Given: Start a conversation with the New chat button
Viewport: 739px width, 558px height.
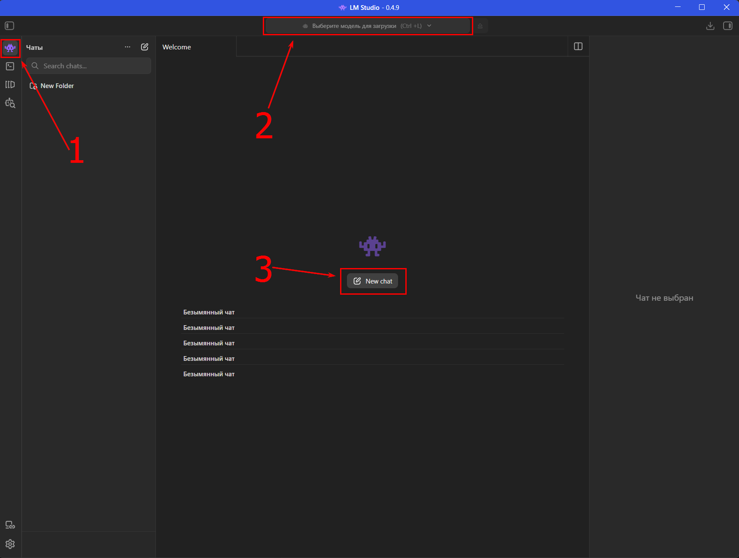Looking at the screenshot, I should pos(372,281).
